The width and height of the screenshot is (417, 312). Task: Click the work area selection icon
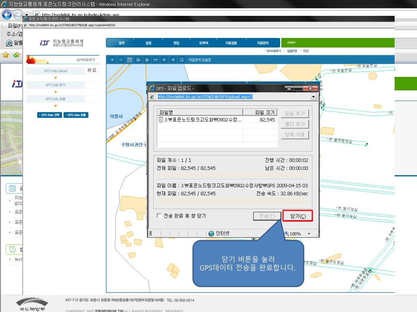click(x=182, y=60)
